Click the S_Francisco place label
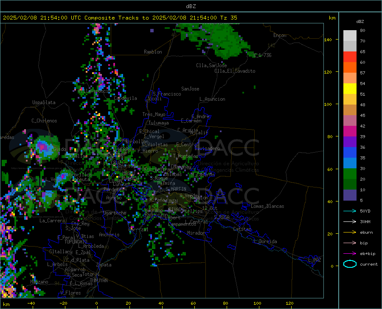The height and width of the screenshot is (309, 382). (x=167, y=94)
